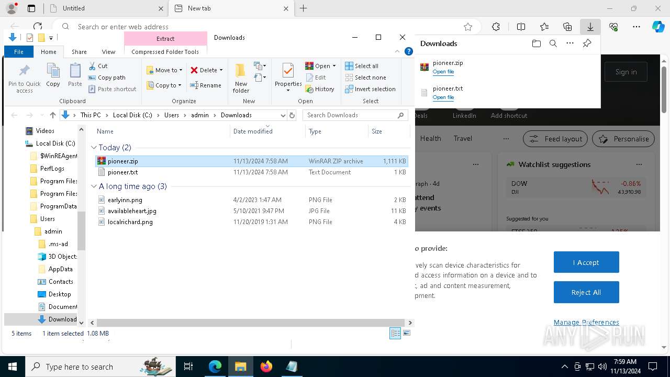Click Pin to Quick access icon

click(x=24, y=71)
